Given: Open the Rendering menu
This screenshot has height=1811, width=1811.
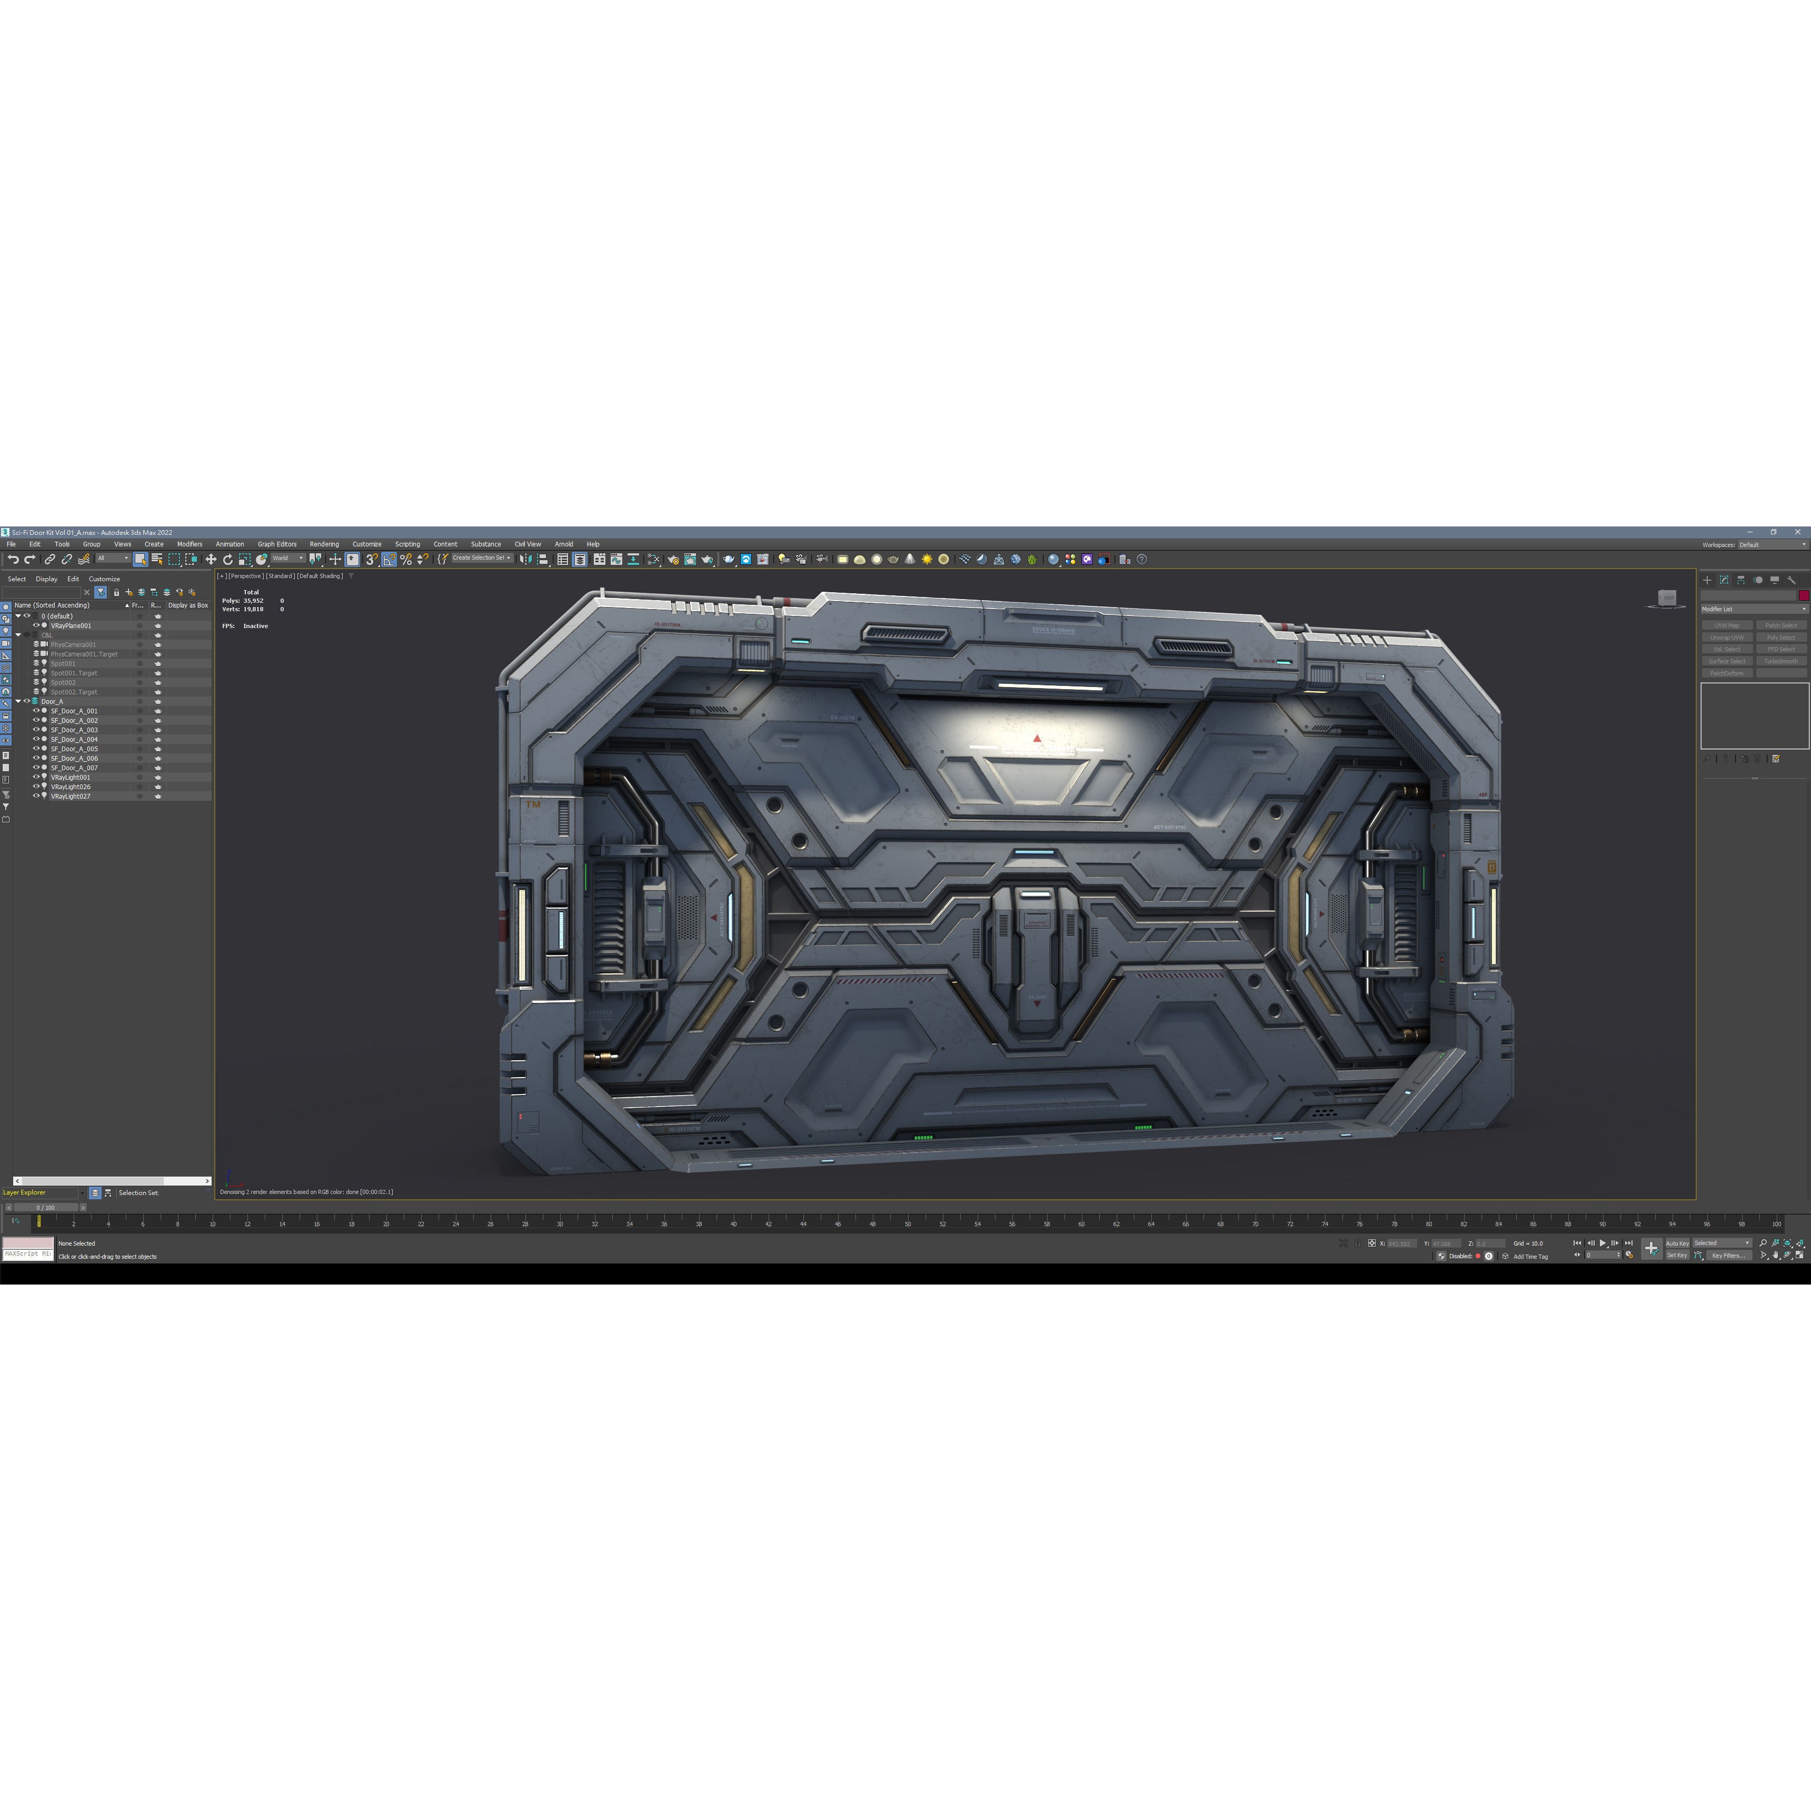Looking at the screenshot, I should [x=324, y=544].
